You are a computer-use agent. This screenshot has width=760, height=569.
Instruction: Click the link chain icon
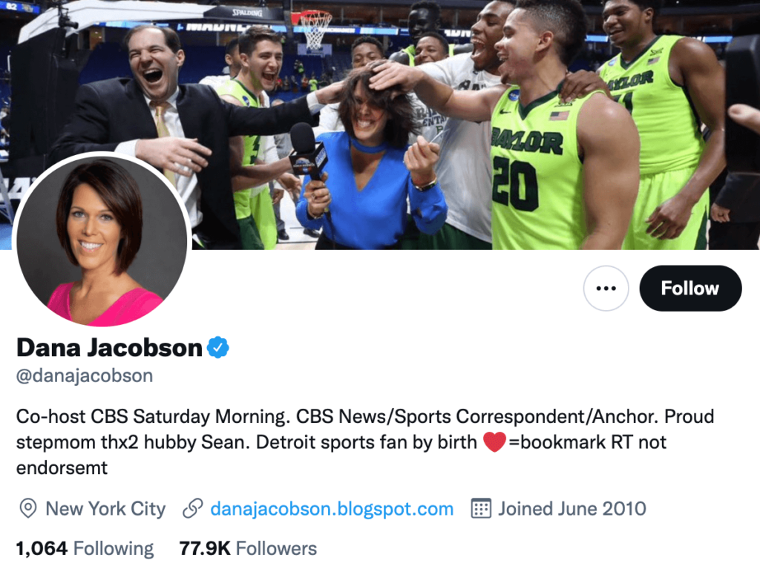click(192, 509)
